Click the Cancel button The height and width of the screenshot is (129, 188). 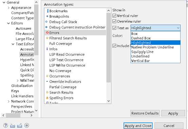[x=169, y=126]
